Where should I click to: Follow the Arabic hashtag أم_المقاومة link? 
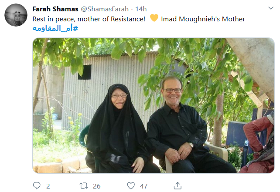[x=55, y=28]
